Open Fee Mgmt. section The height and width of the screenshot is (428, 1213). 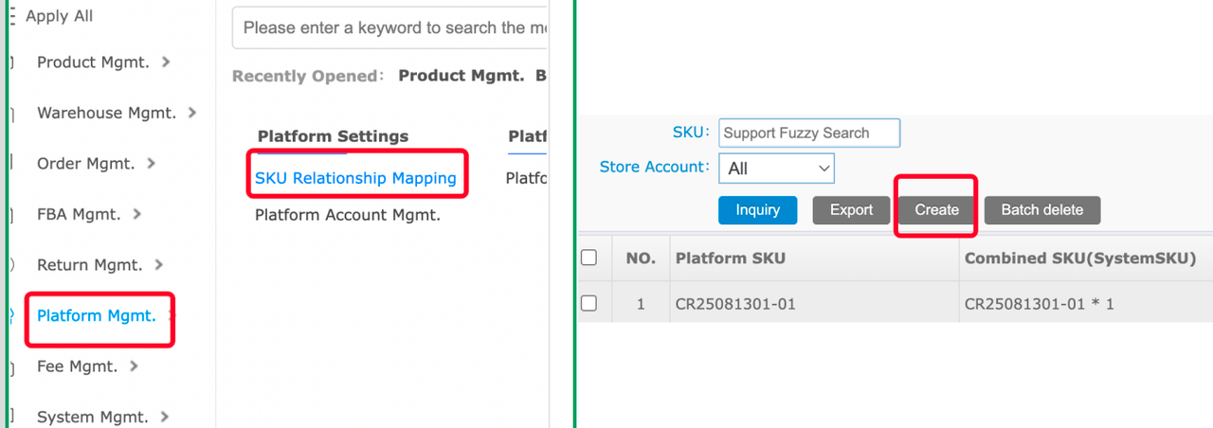[x=77, y=366]
